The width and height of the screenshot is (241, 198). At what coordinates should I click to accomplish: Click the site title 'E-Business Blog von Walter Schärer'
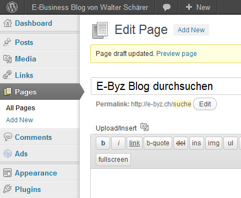coord(90,8)
